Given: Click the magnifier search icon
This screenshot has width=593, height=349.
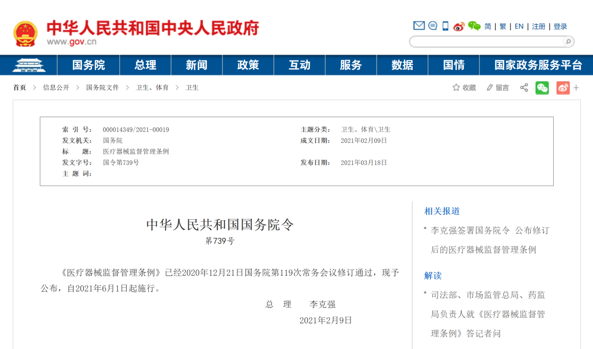Looking at the screenshot, I should (568, 42).
